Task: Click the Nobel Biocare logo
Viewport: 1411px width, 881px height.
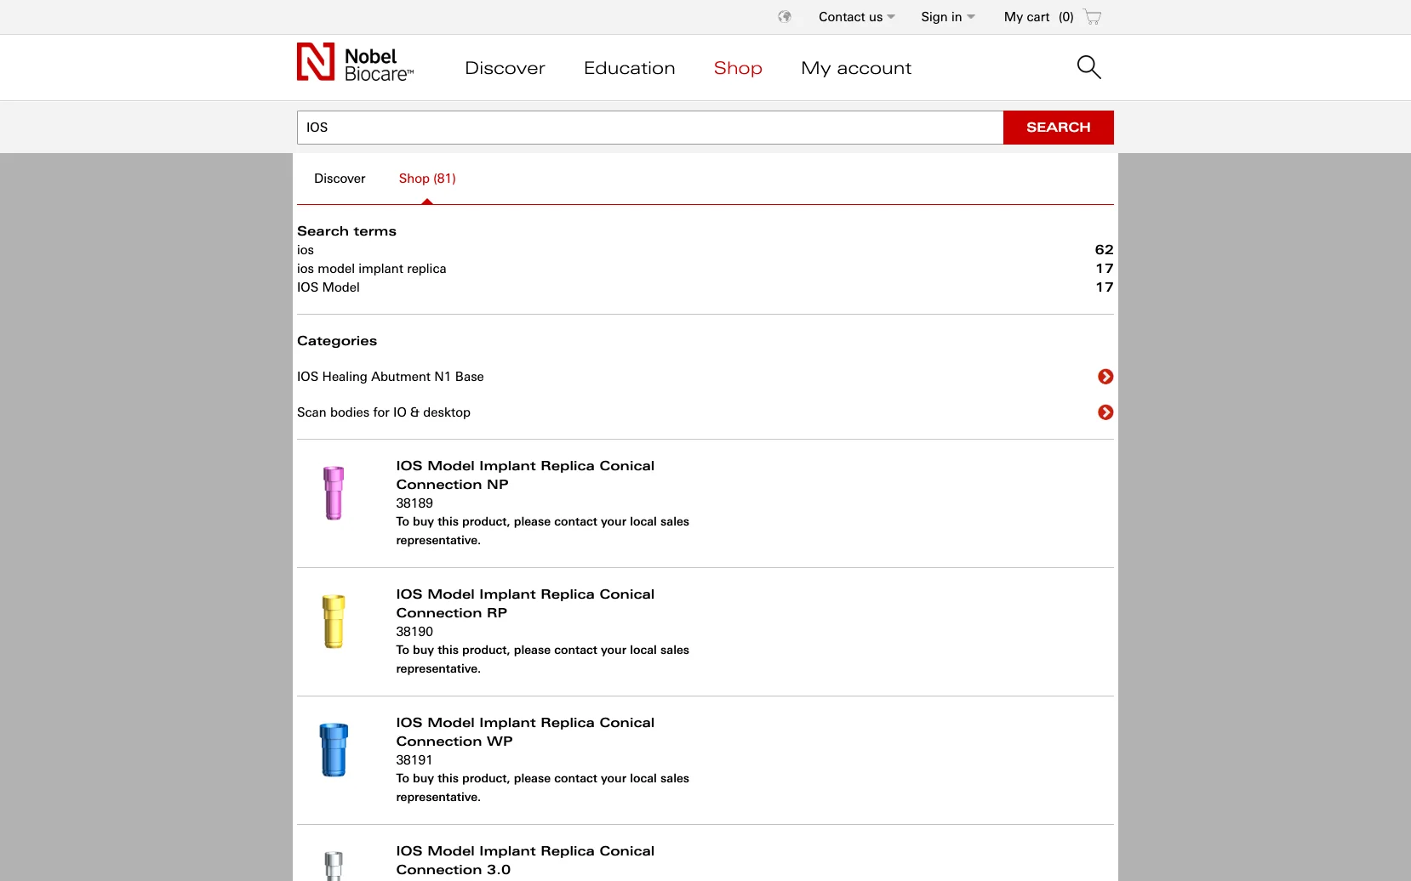Action: (355, 63)
